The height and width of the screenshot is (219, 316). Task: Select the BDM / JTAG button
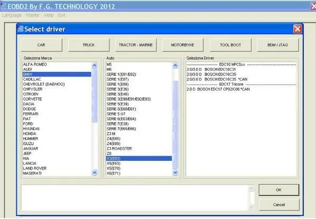point(278,45)
